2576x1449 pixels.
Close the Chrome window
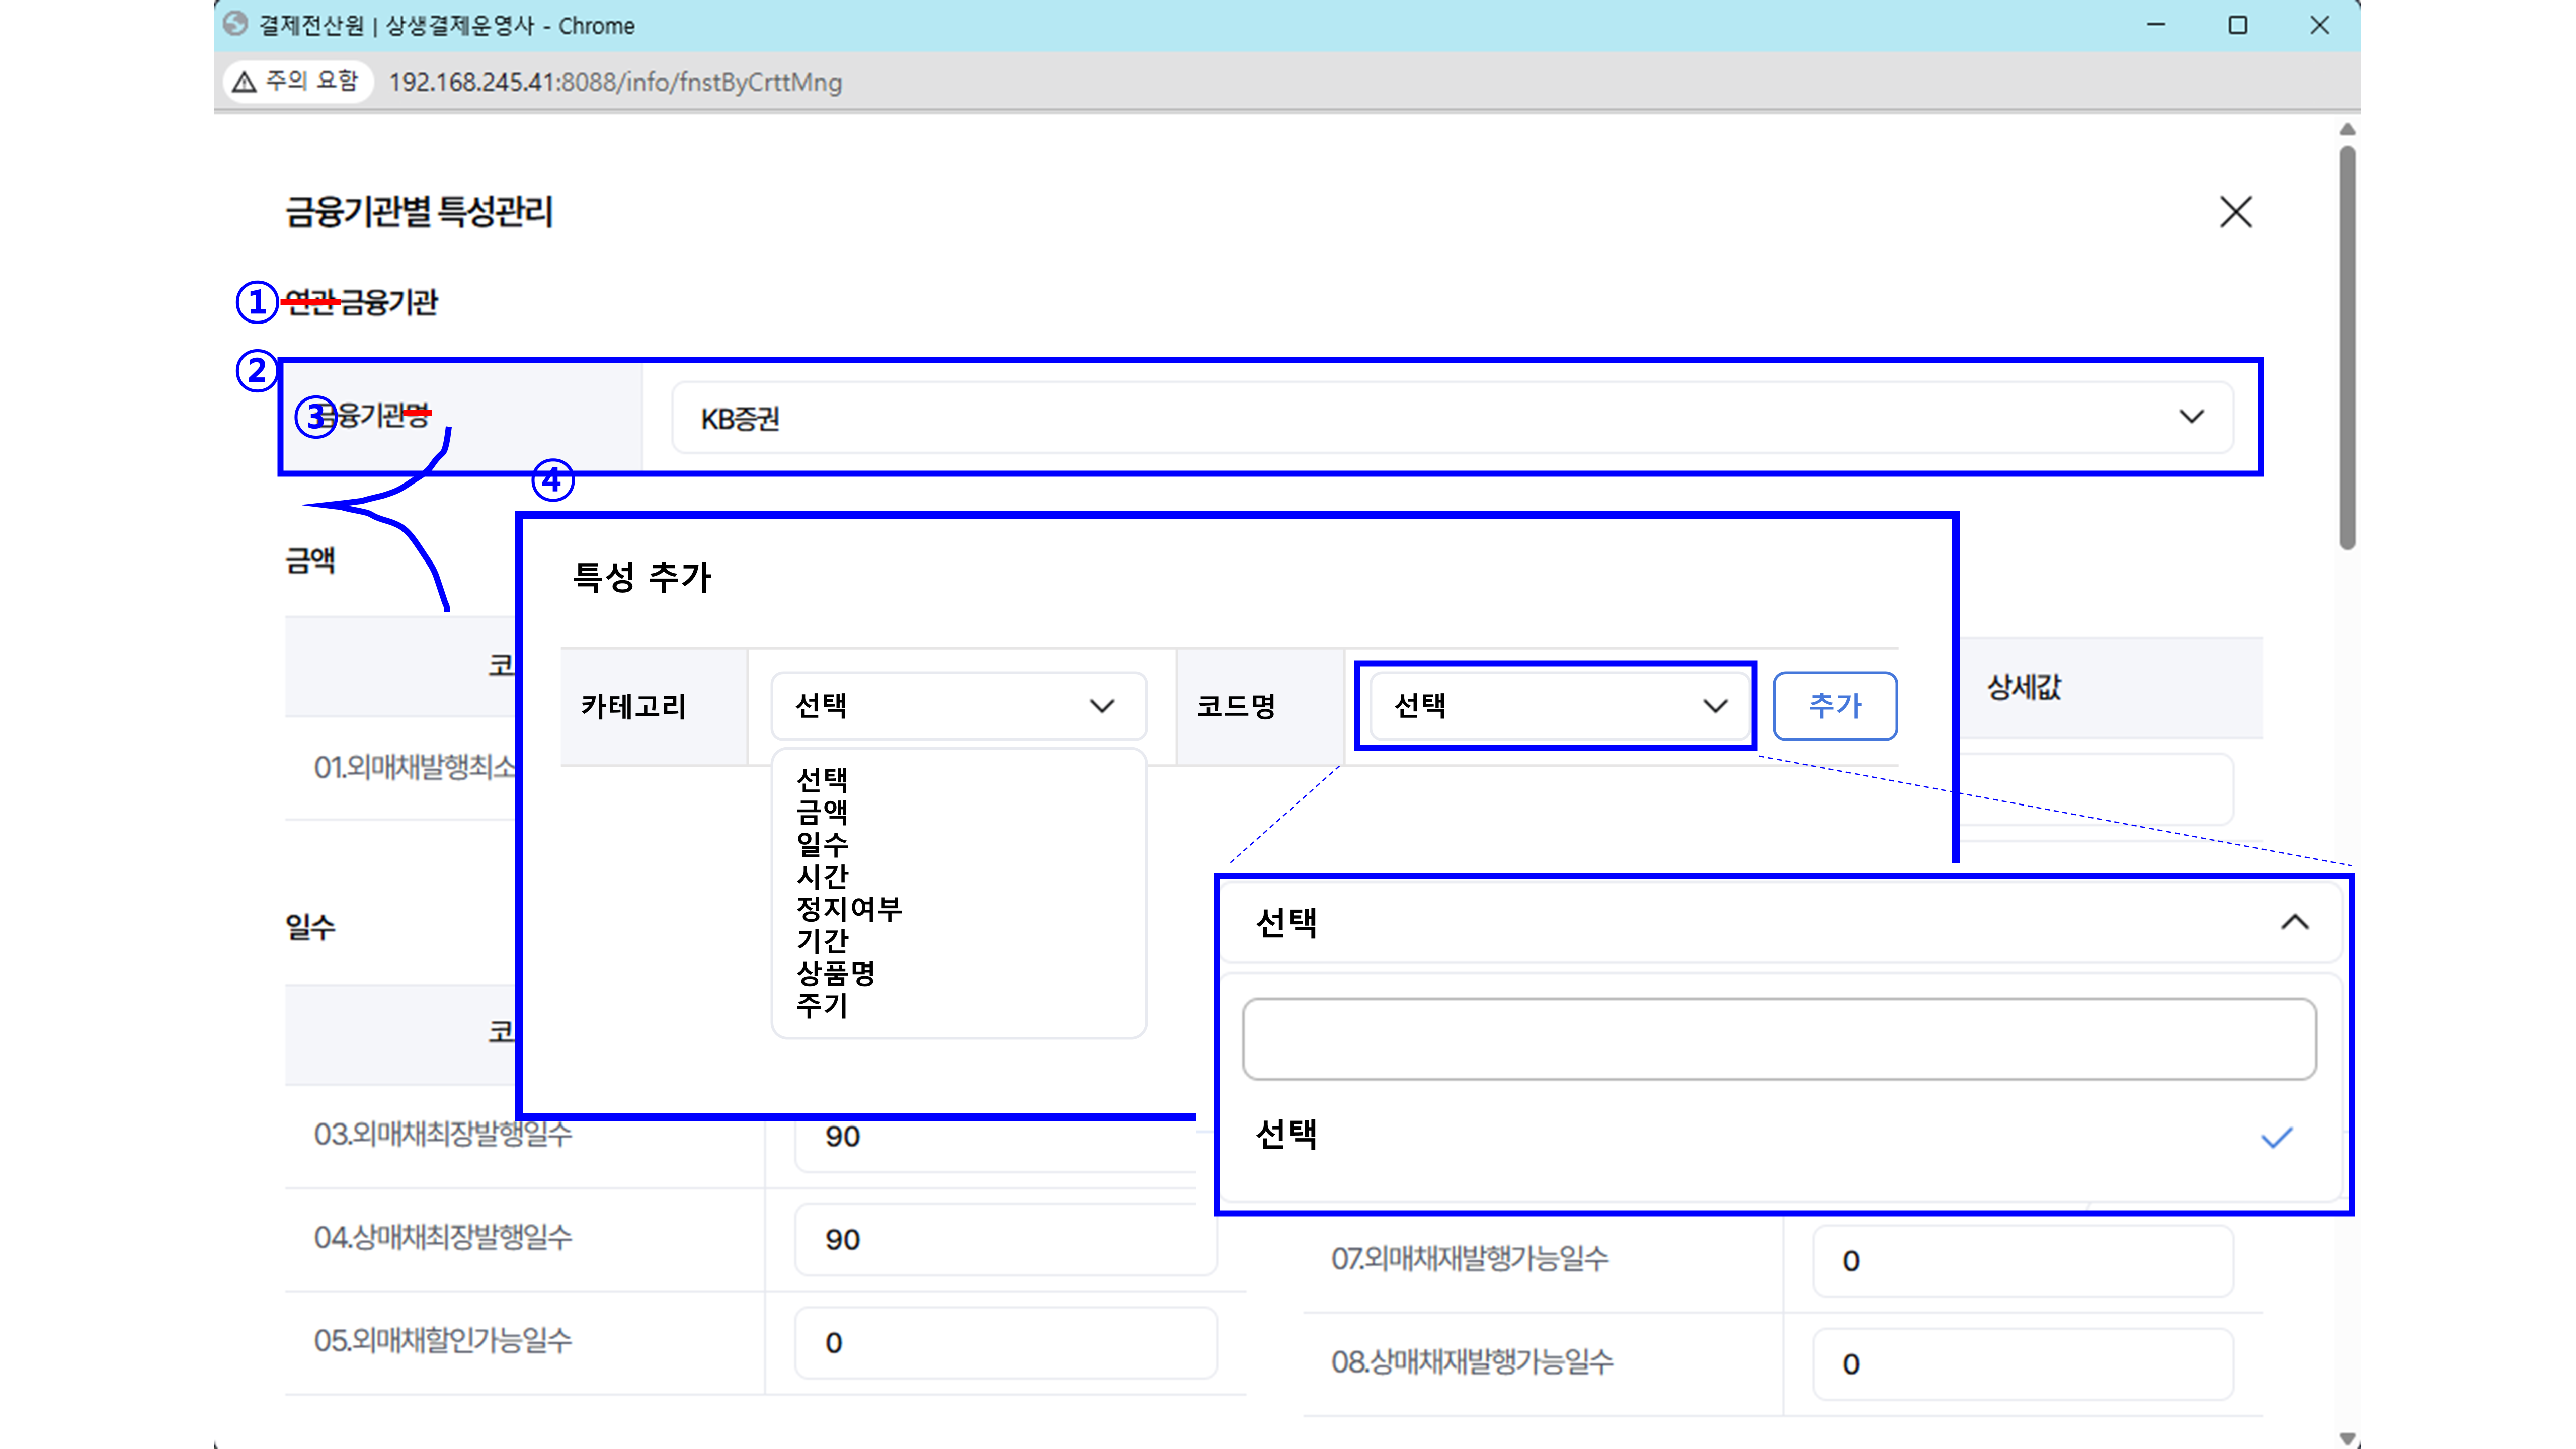(2320, 25)
